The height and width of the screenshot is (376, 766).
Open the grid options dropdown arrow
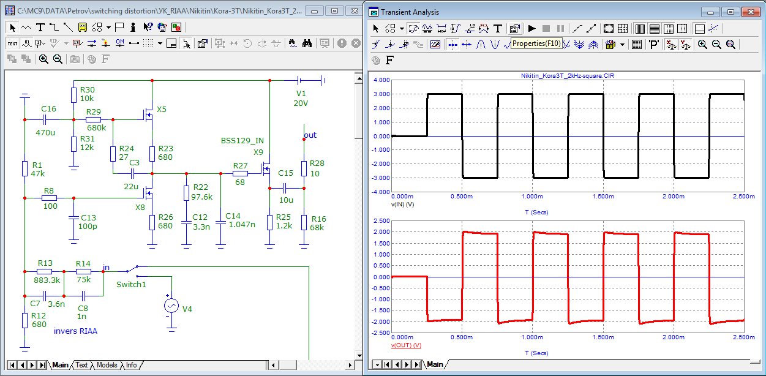click(160, 43)
